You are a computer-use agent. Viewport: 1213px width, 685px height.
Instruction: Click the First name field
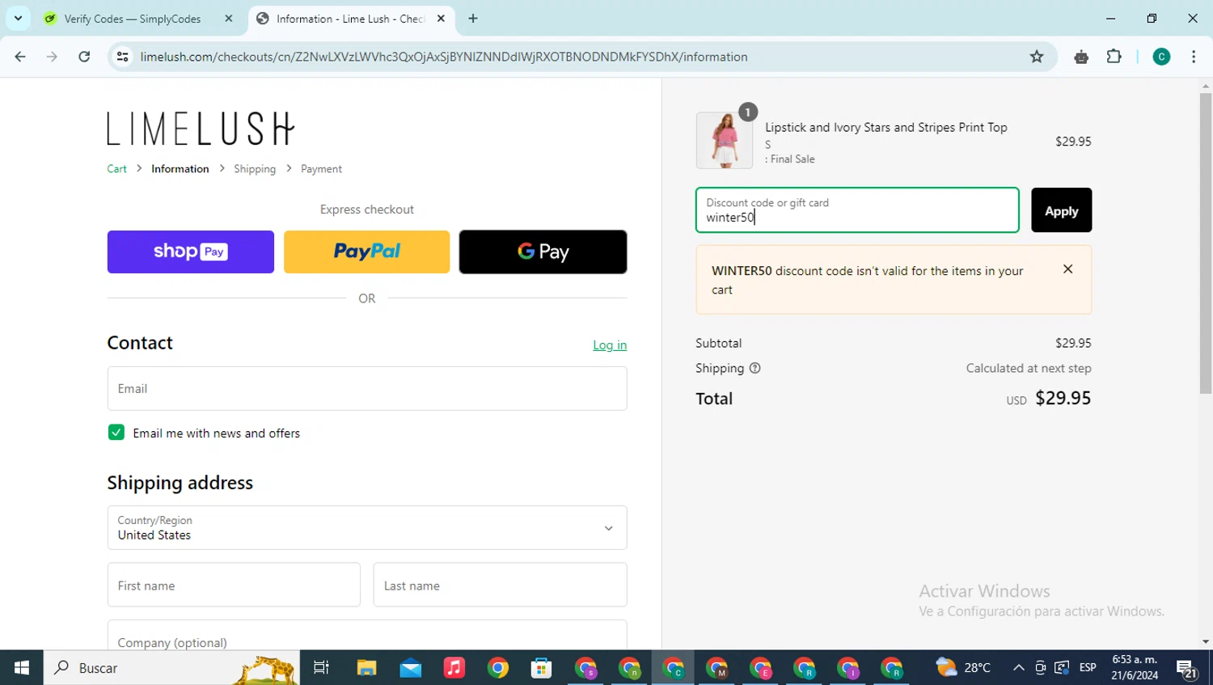point(234,585)
